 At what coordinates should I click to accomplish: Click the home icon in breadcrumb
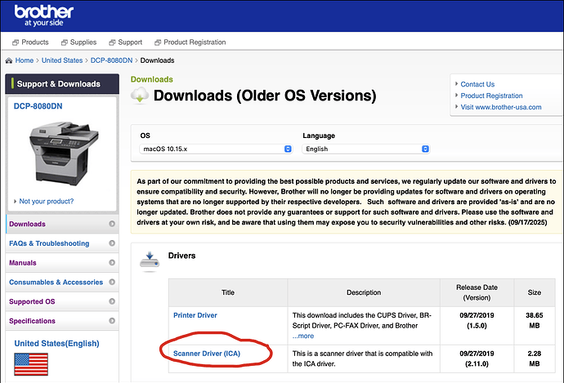click(9, 60)
